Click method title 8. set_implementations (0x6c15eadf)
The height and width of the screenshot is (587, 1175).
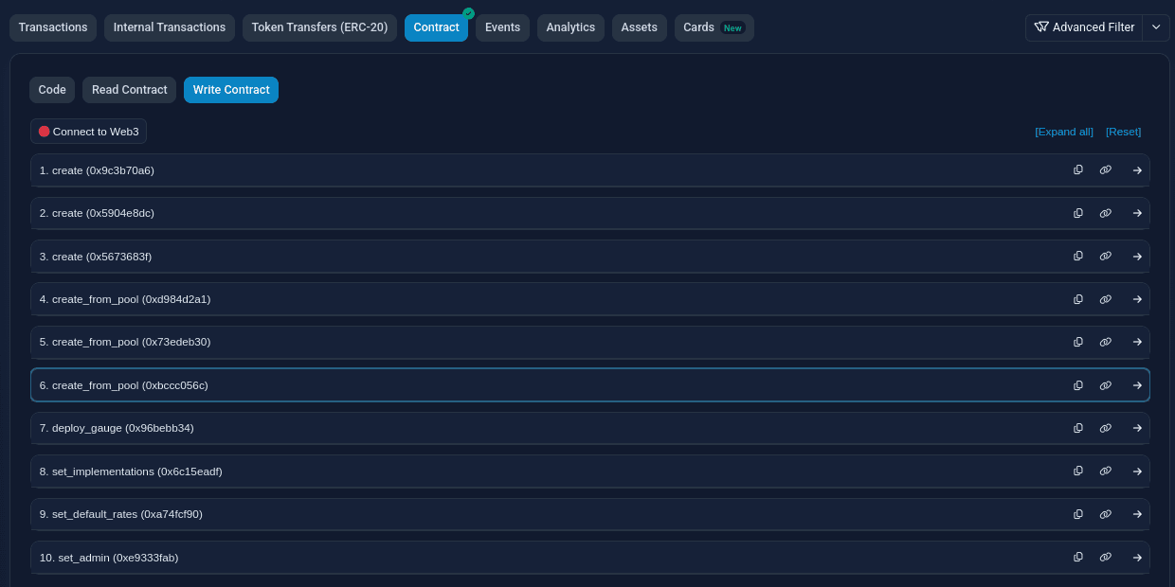131,471
